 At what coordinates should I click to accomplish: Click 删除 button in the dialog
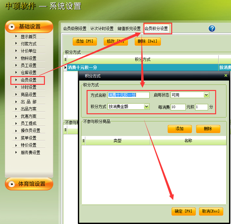point(208,129)
